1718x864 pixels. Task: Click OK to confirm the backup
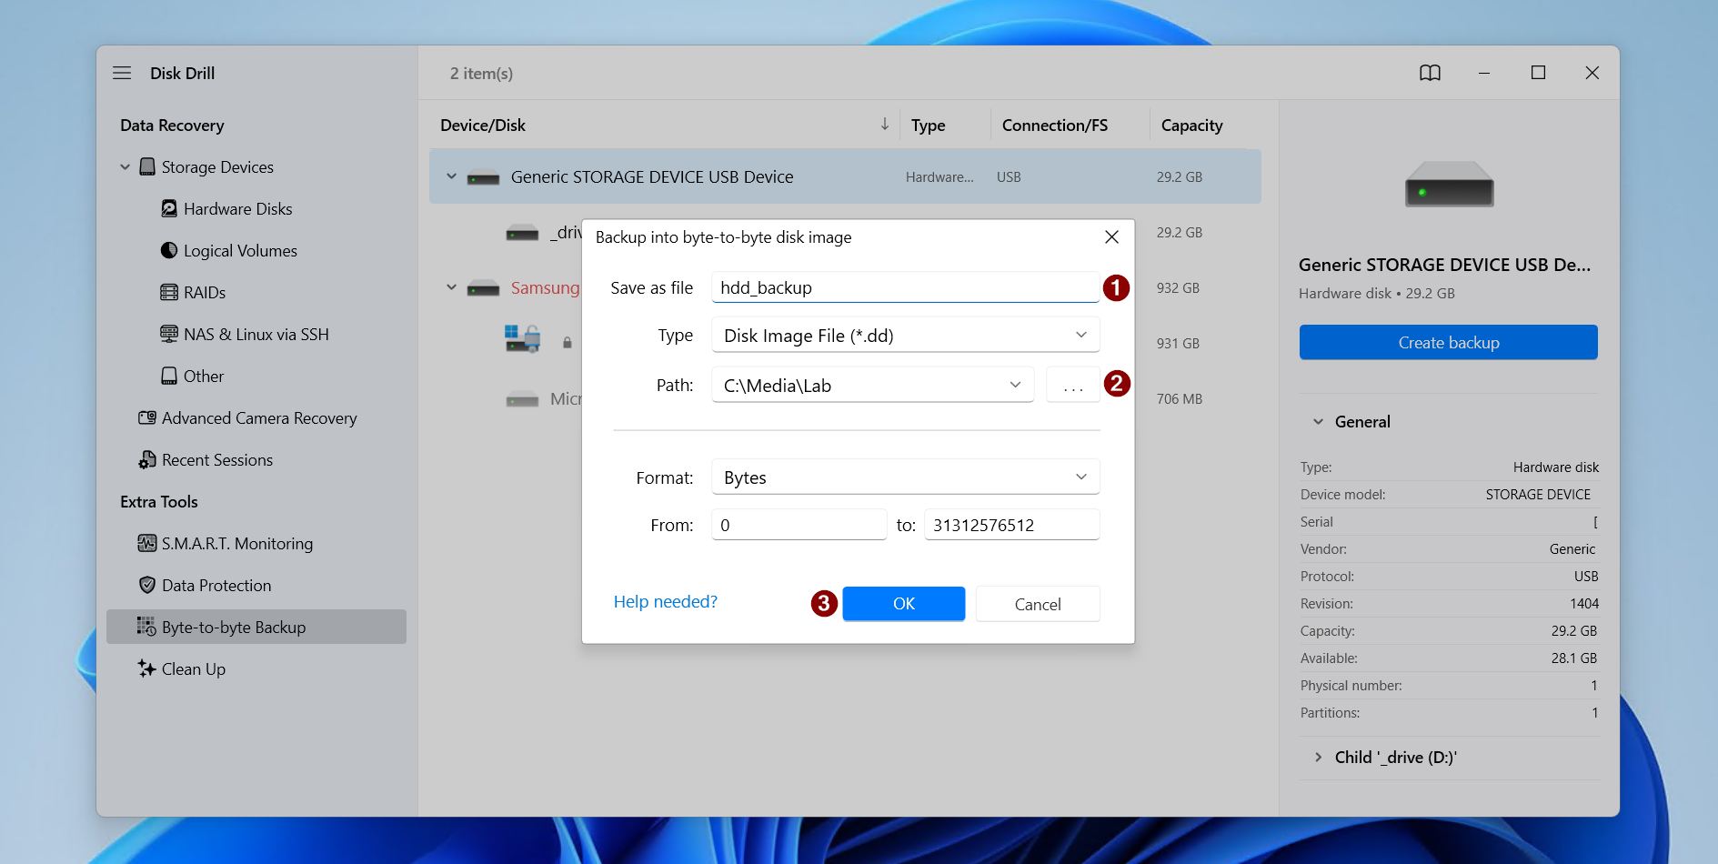pos(903,604)
